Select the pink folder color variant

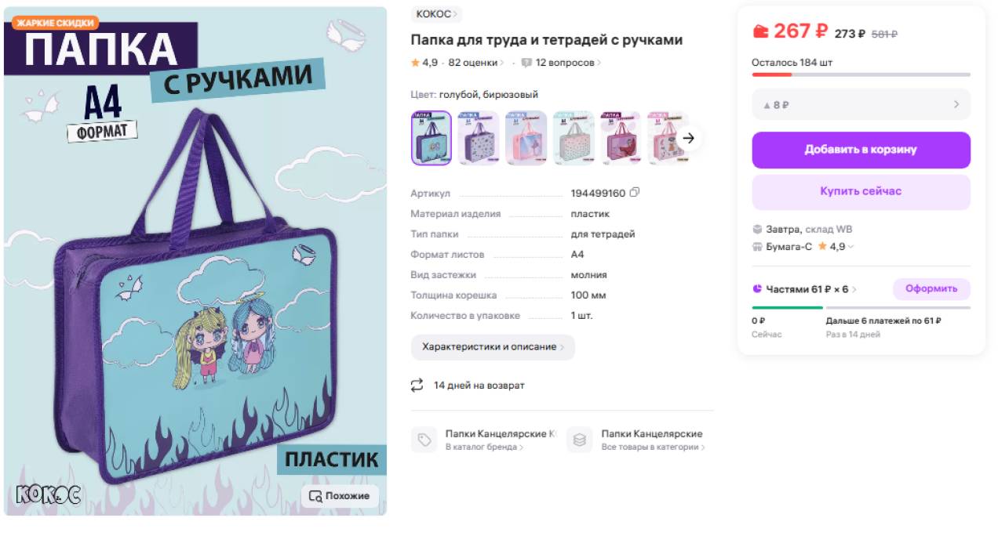(526, 138)
